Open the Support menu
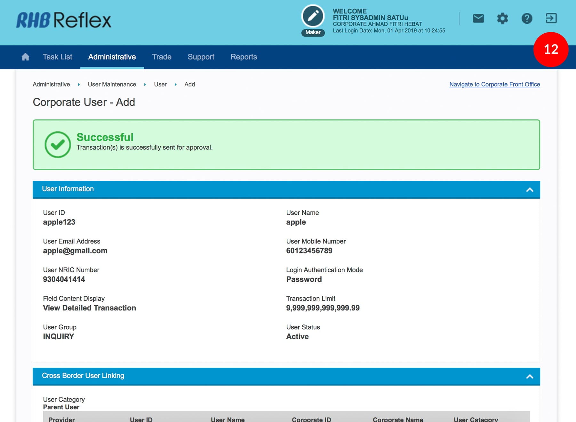This screenshot has width=576, height=422. click(x=201, y=57)
